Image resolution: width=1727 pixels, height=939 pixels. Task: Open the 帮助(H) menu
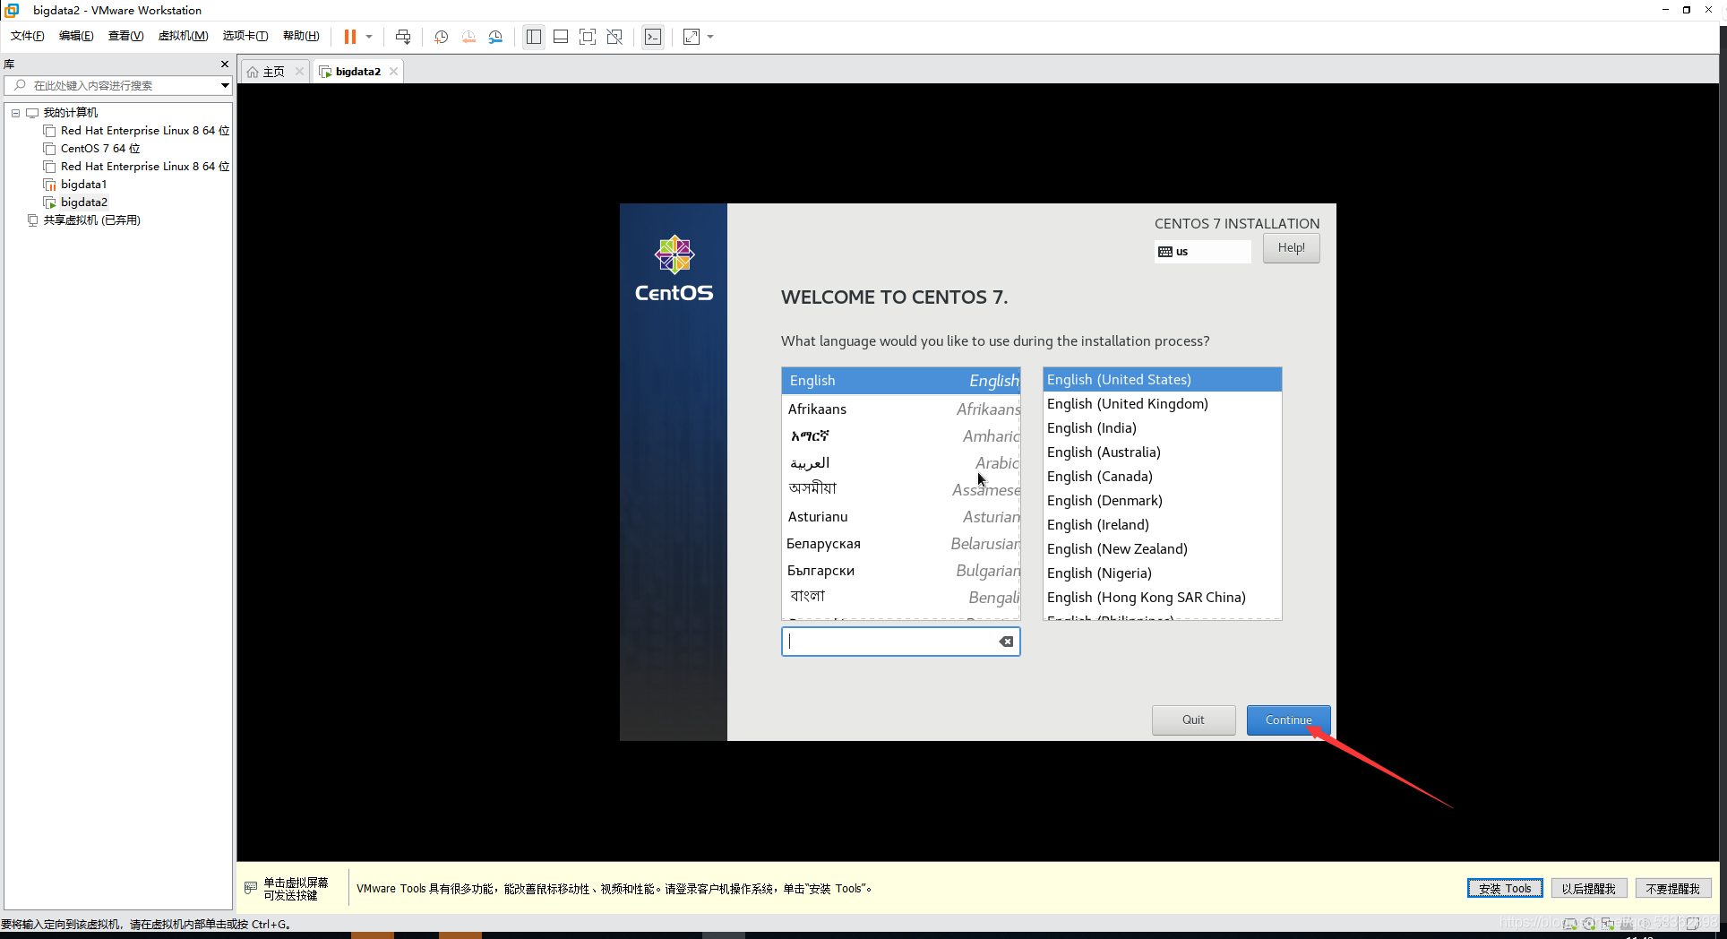click(x=301, y=36)
